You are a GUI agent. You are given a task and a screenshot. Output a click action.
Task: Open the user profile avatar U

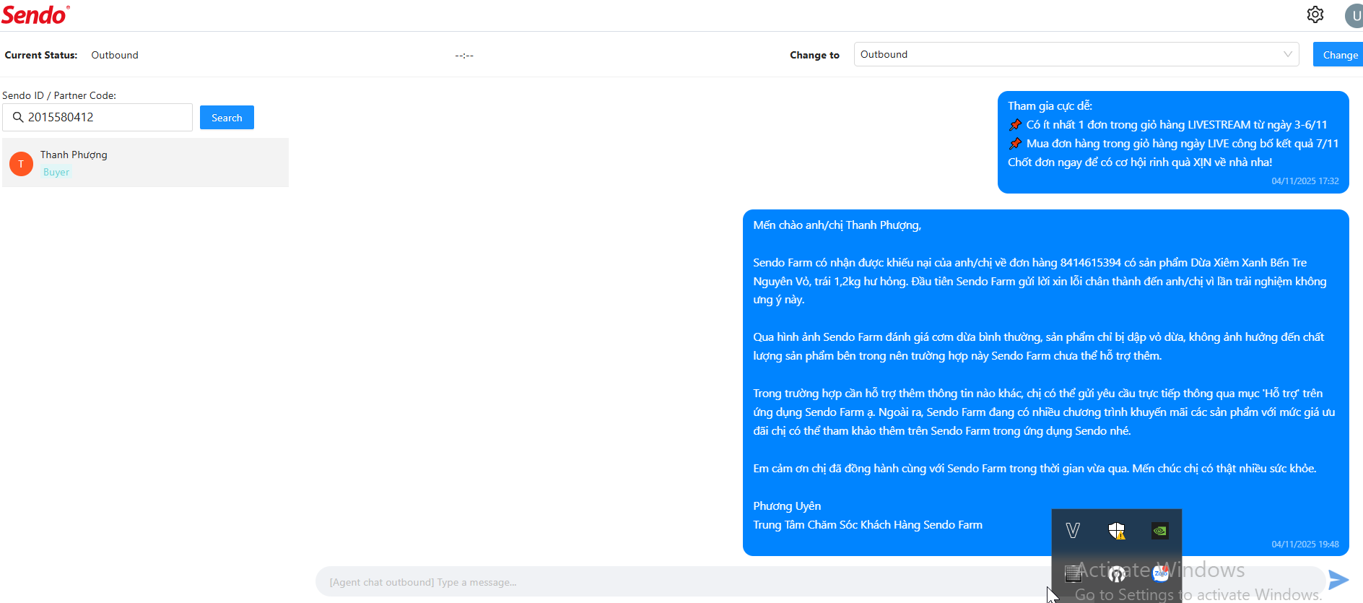1354,15
